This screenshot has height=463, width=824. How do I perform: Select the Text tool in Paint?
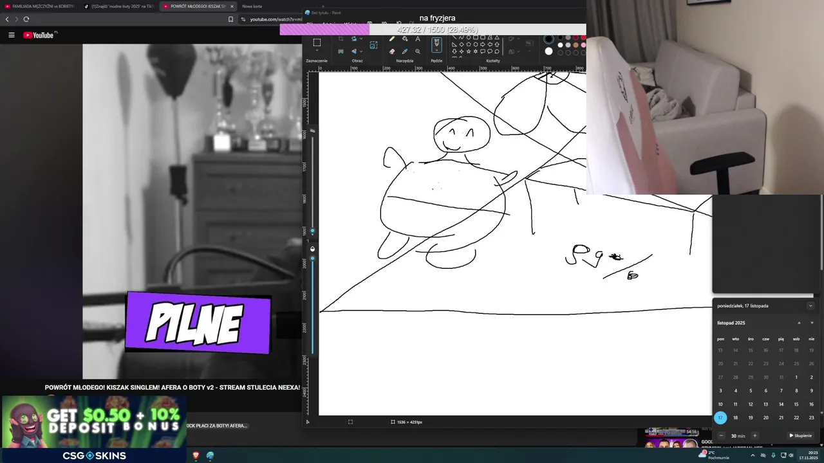point(418,39)
